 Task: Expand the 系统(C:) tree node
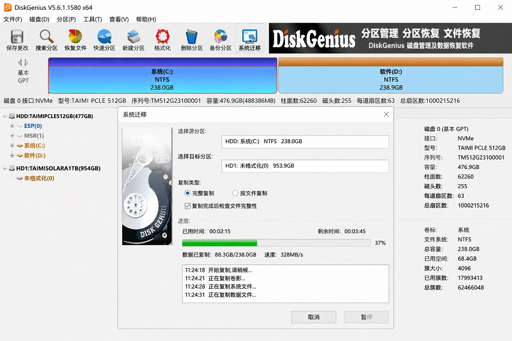click(x=12, y=145)
